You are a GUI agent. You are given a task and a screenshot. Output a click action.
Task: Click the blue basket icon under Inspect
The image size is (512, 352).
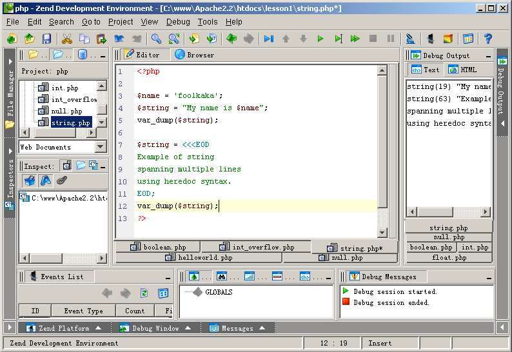tap(30, 181)
